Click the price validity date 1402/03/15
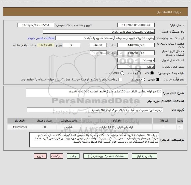The width and height of the screenshot is (191, 185). (136, 53)
